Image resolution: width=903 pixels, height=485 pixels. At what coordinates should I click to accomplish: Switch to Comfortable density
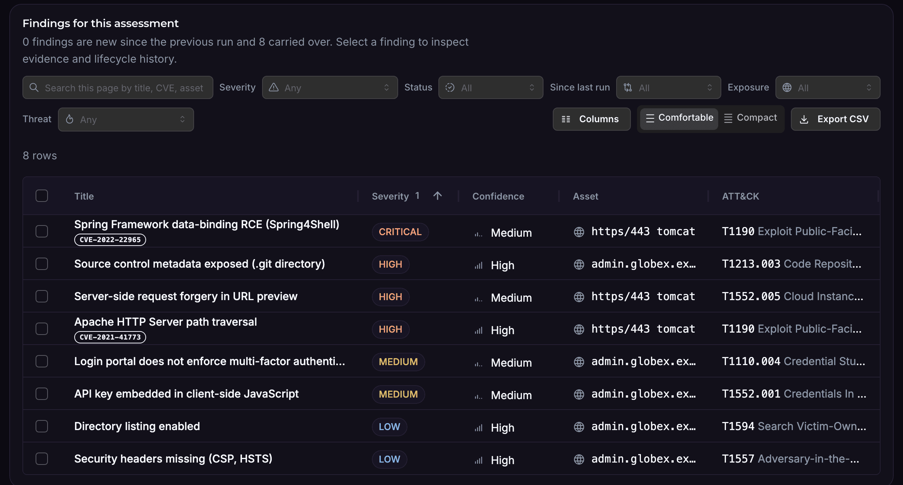click(679, 118)
